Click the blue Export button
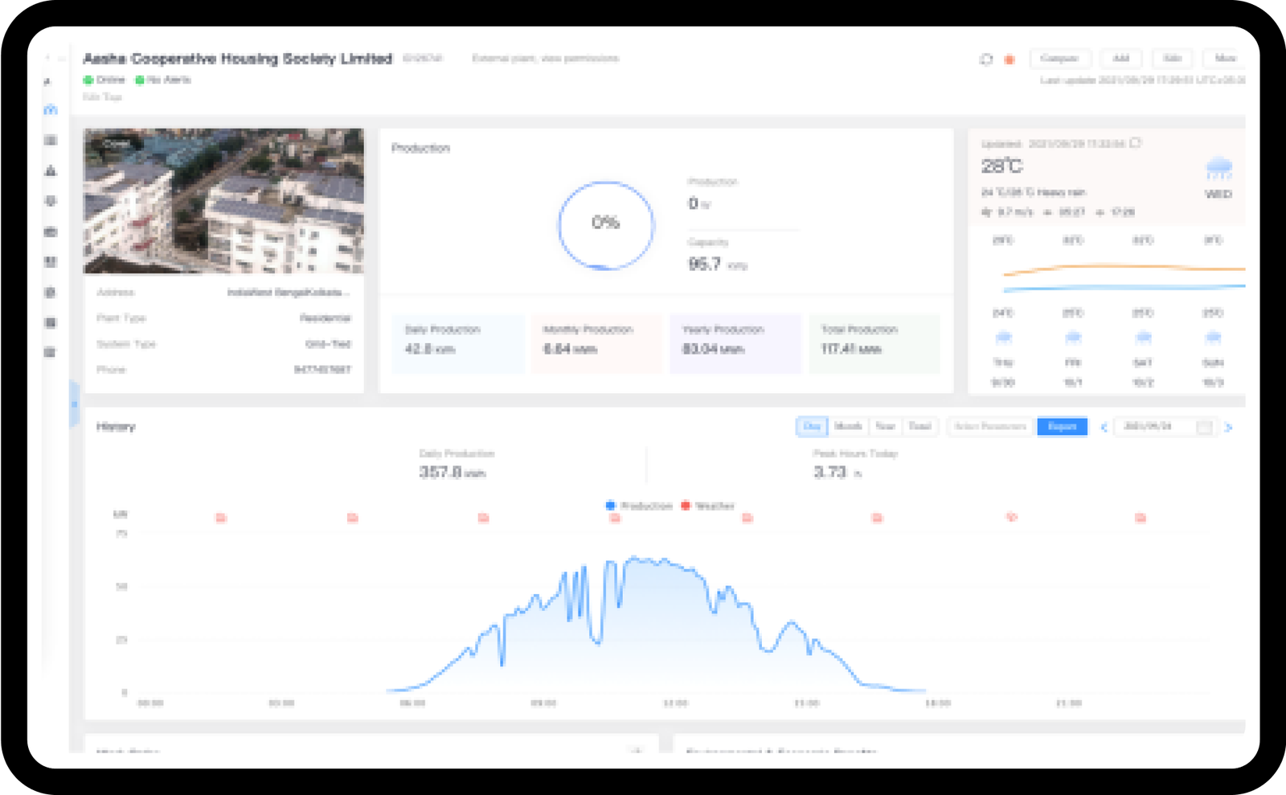The height and width of the screenshot is (795, 1286). coord(1062,427)
